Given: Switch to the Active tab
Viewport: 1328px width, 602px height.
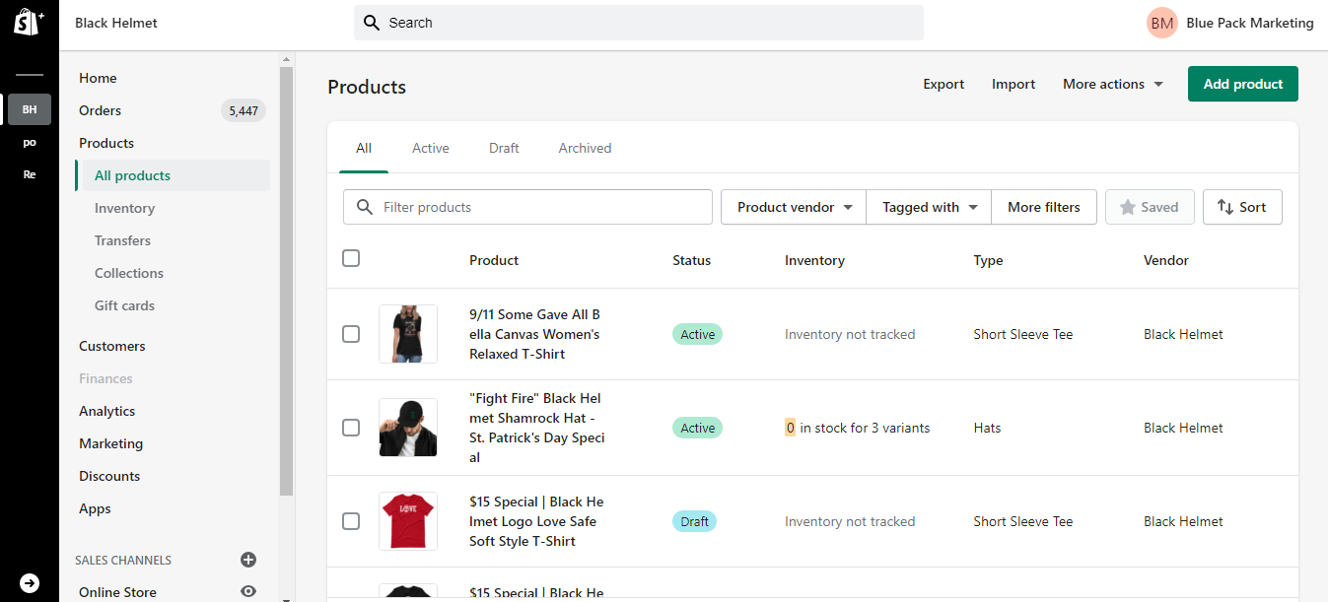Looking at the screenshot, I should pos(431,148).
